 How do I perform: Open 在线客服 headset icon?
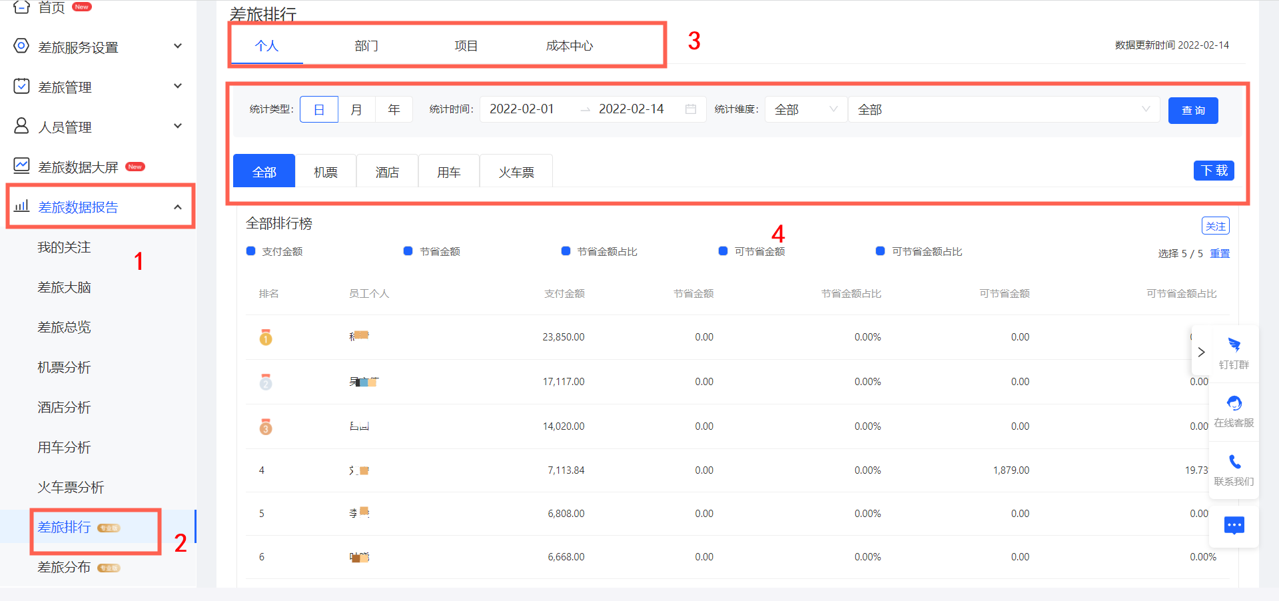tap(1234, 403)
